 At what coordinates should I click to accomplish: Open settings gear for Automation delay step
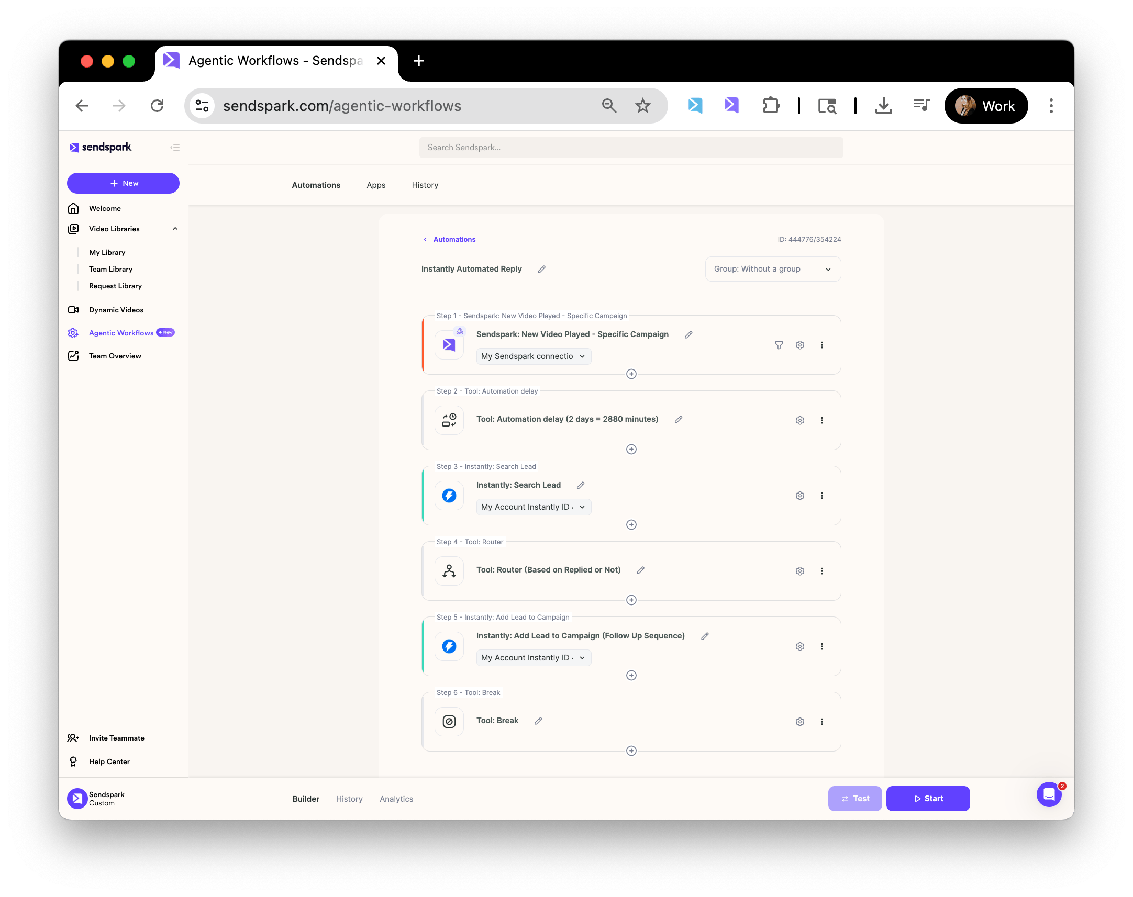coord(799,420)
